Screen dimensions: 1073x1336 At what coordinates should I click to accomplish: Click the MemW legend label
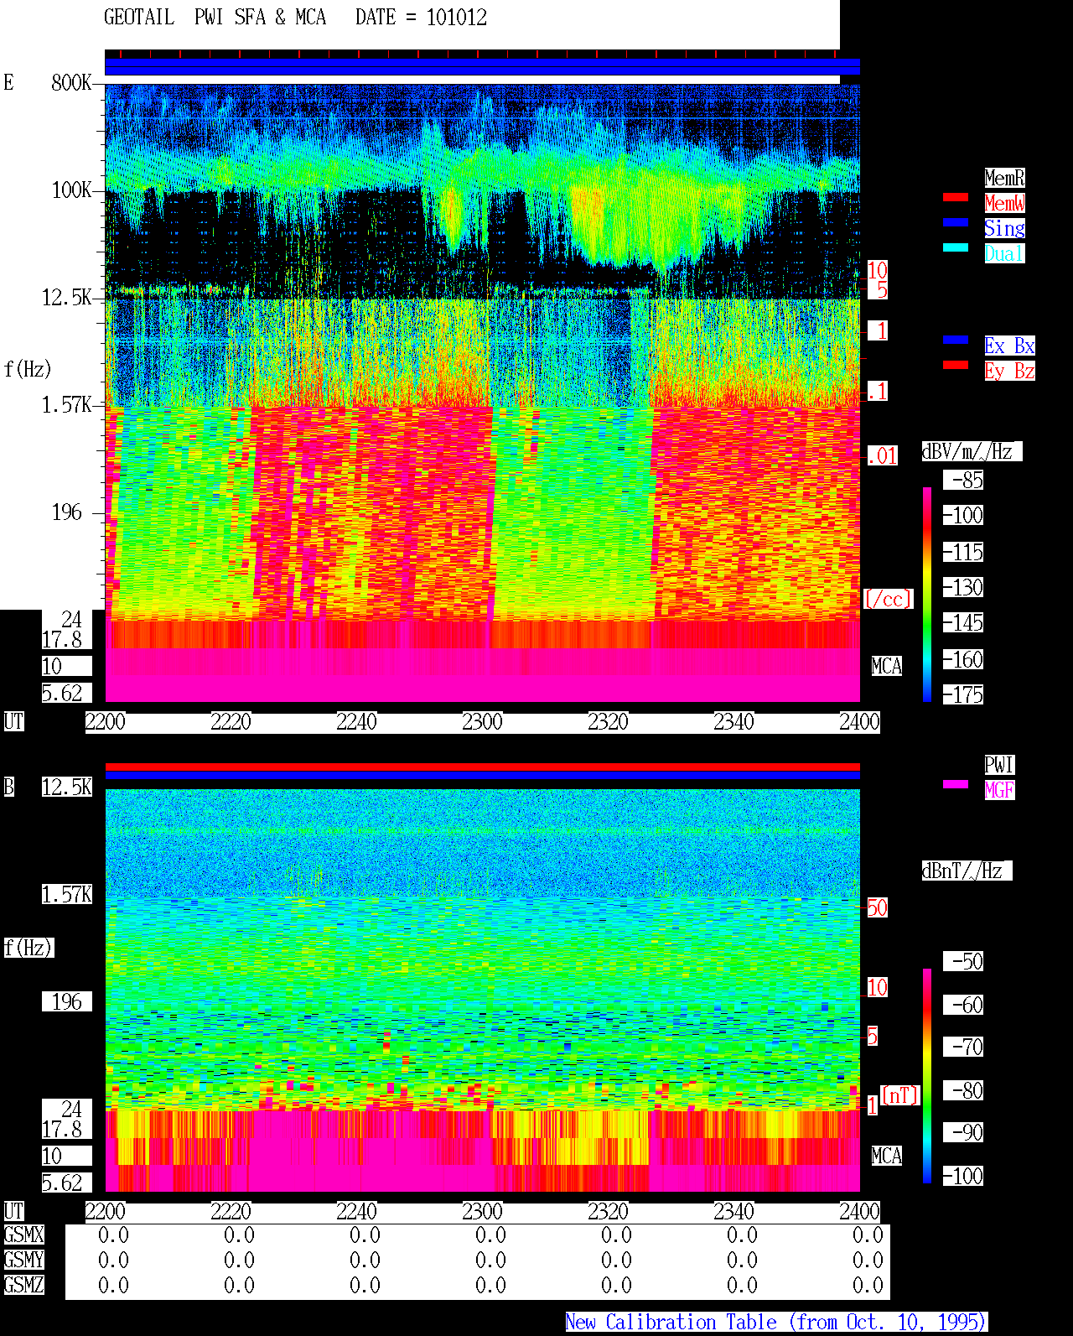click(x=1004, y=203)
